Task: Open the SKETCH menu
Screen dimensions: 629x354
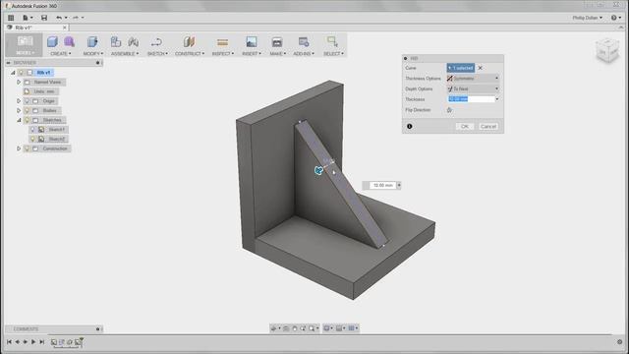Action: coord(157,53)
